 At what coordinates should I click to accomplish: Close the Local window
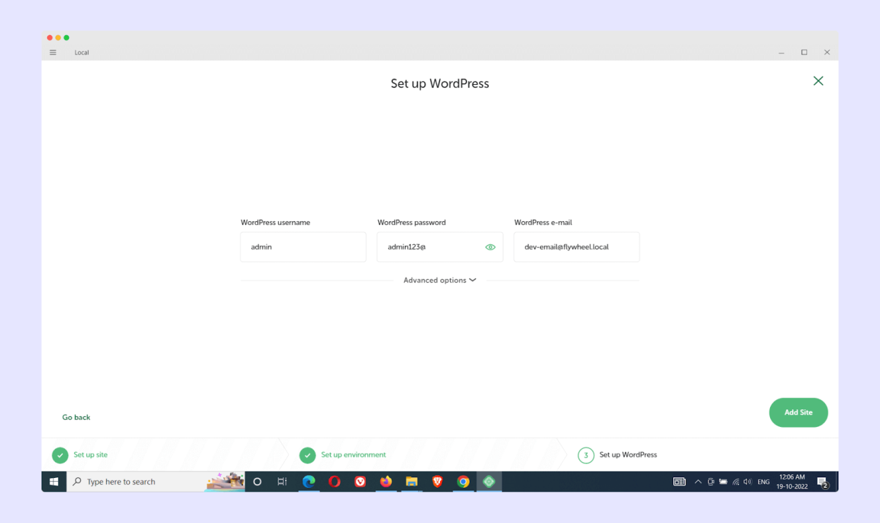coord(827,52)
